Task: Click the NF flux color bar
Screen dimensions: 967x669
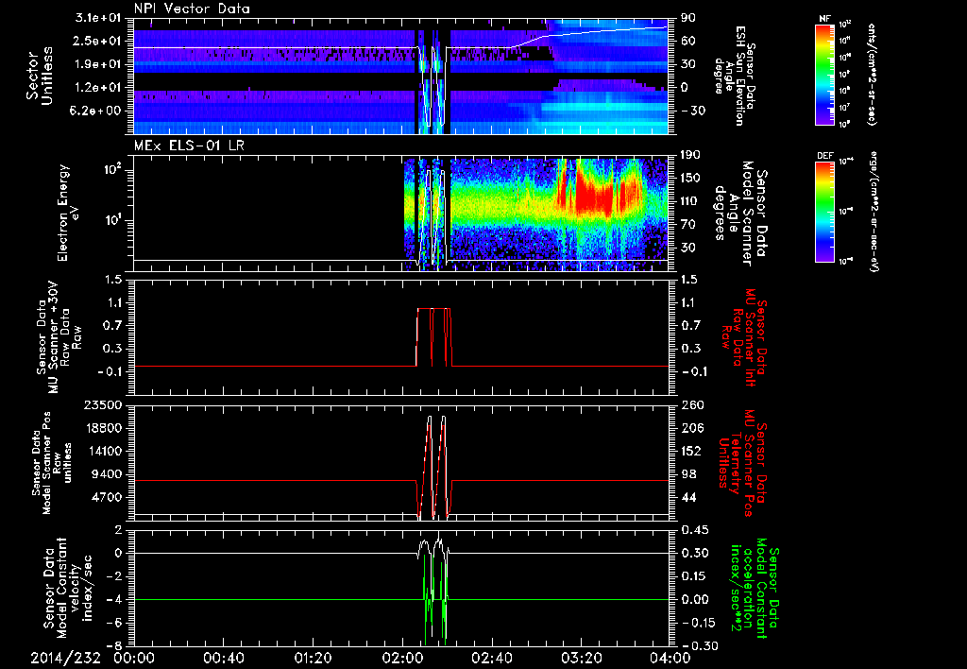Action: pos(824,75)
